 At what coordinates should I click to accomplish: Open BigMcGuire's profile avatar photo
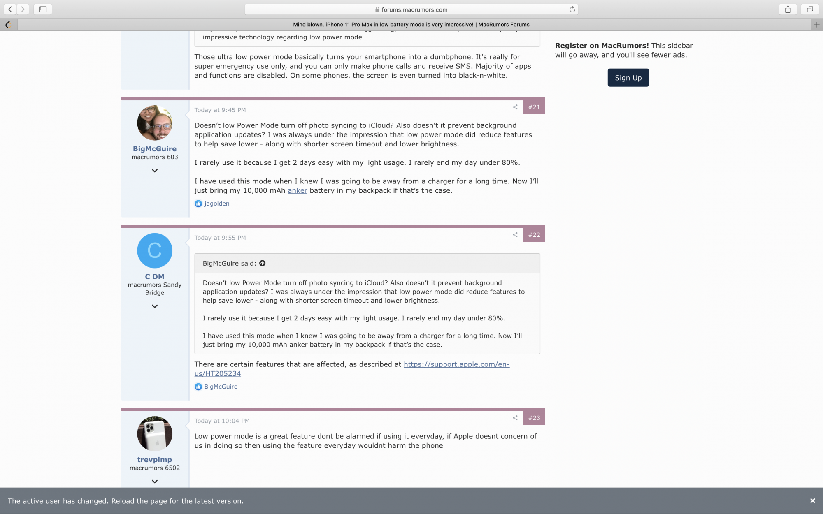155,123
